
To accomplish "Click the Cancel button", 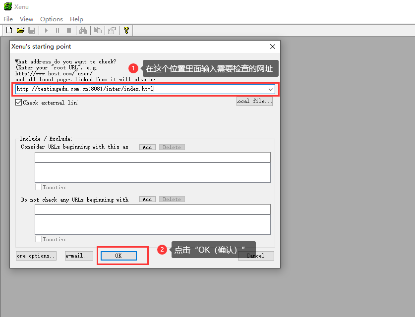I will click(256, 256).
